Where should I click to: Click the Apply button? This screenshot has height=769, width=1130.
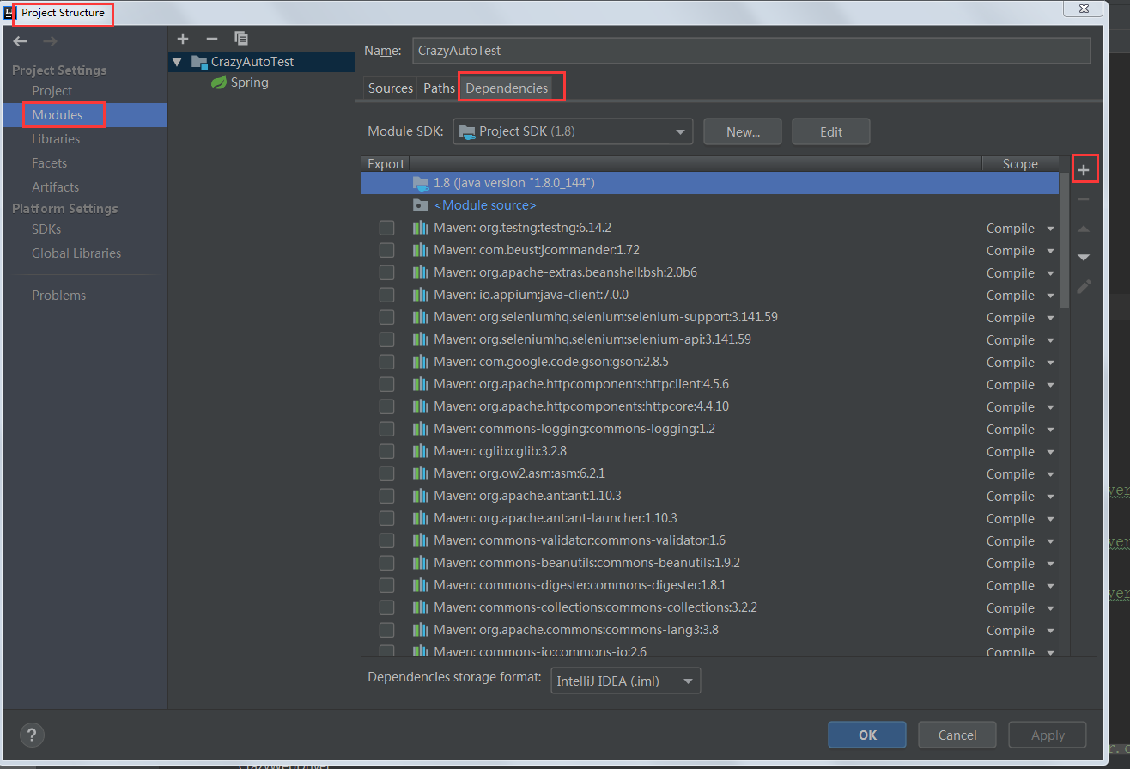[1048, 735]
